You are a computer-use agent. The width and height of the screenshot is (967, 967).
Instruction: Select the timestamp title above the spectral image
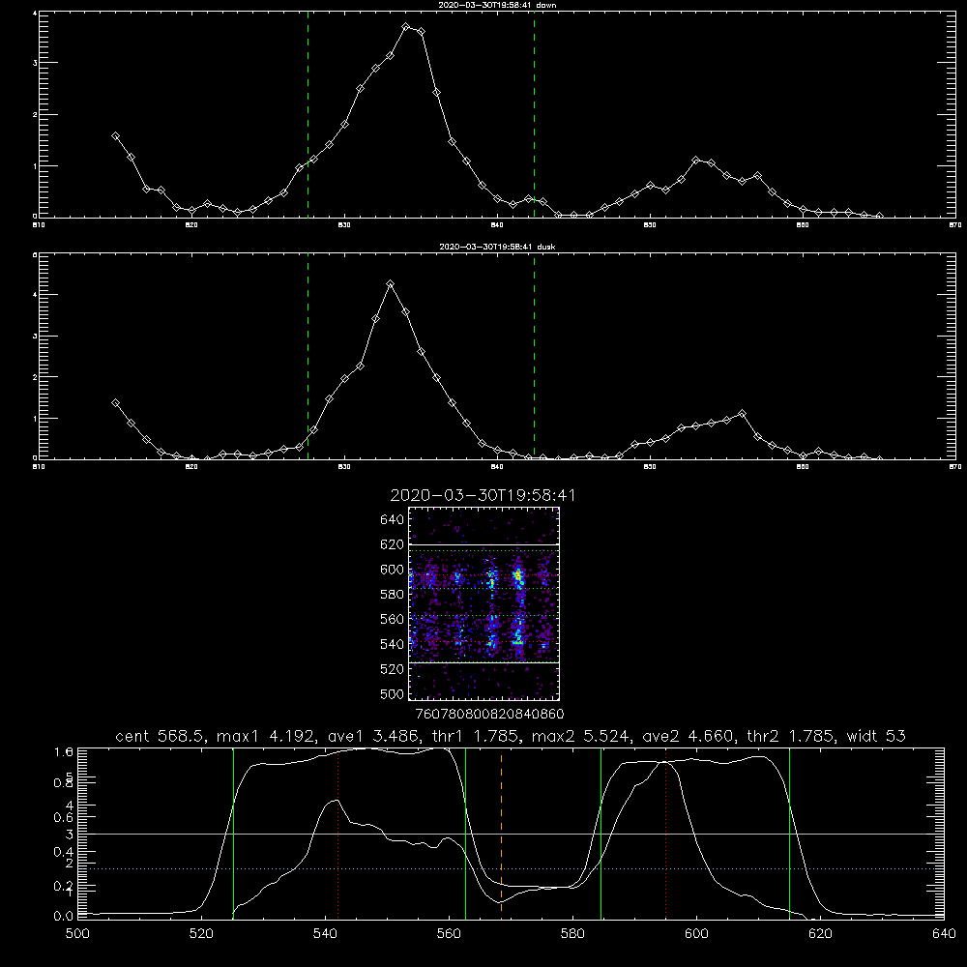point(483,495)
